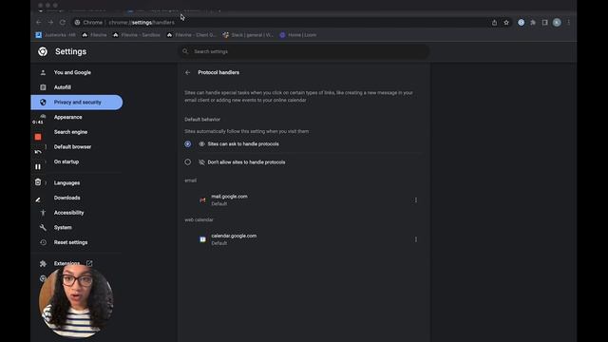Click the Privacy shield icon
608x342 pixels.
(43, 103)
